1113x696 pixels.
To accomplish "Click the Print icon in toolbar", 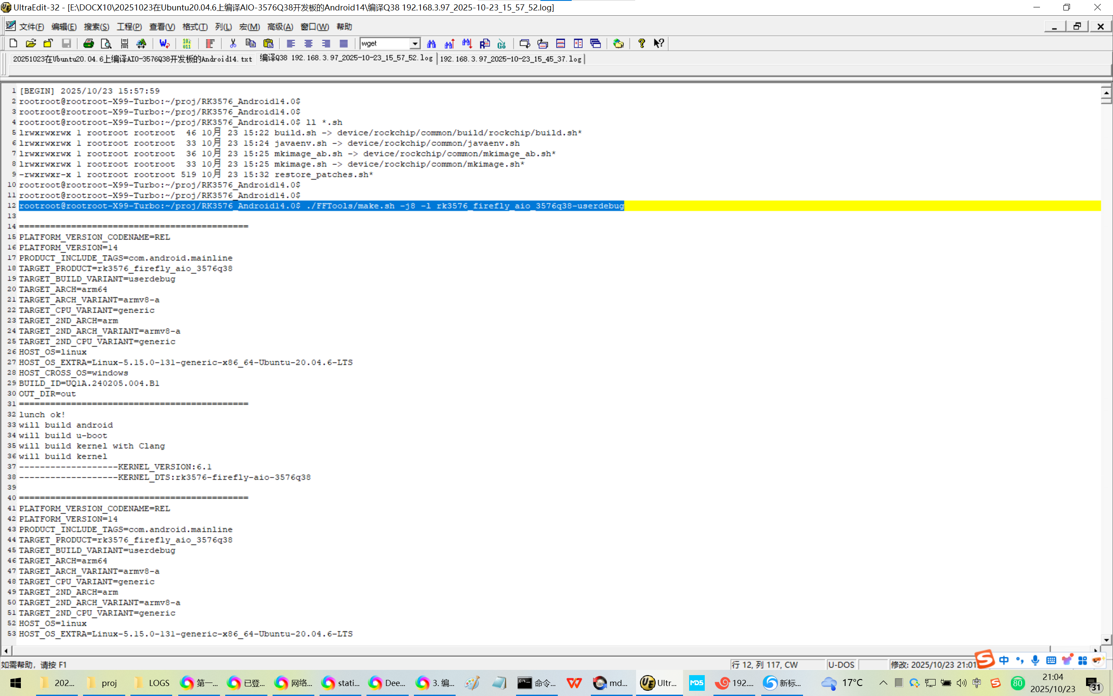I will (88, 43).
